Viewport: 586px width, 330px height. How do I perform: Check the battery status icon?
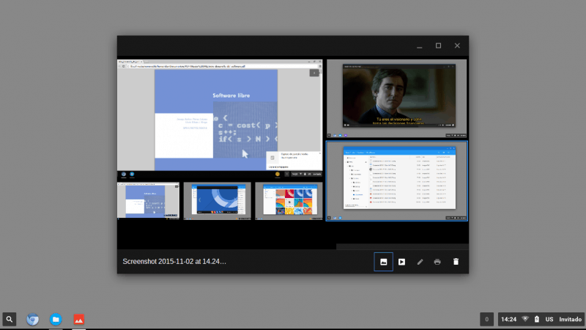pyautogui.click(x=537, y=319)
